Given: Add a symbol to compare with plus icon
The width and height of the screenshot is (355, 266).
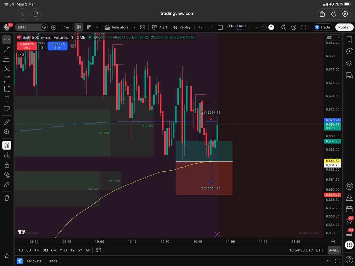Looking at the screenshot, I should 54,27.
